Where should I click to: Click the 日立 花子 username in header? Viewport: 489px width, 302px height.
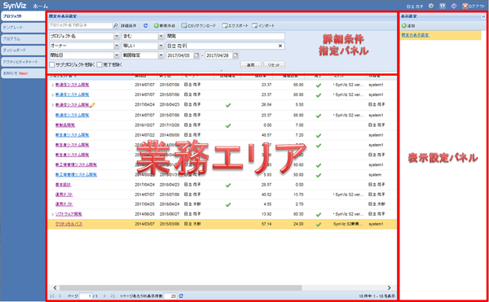pyautogui.click(x=415, y=7)
